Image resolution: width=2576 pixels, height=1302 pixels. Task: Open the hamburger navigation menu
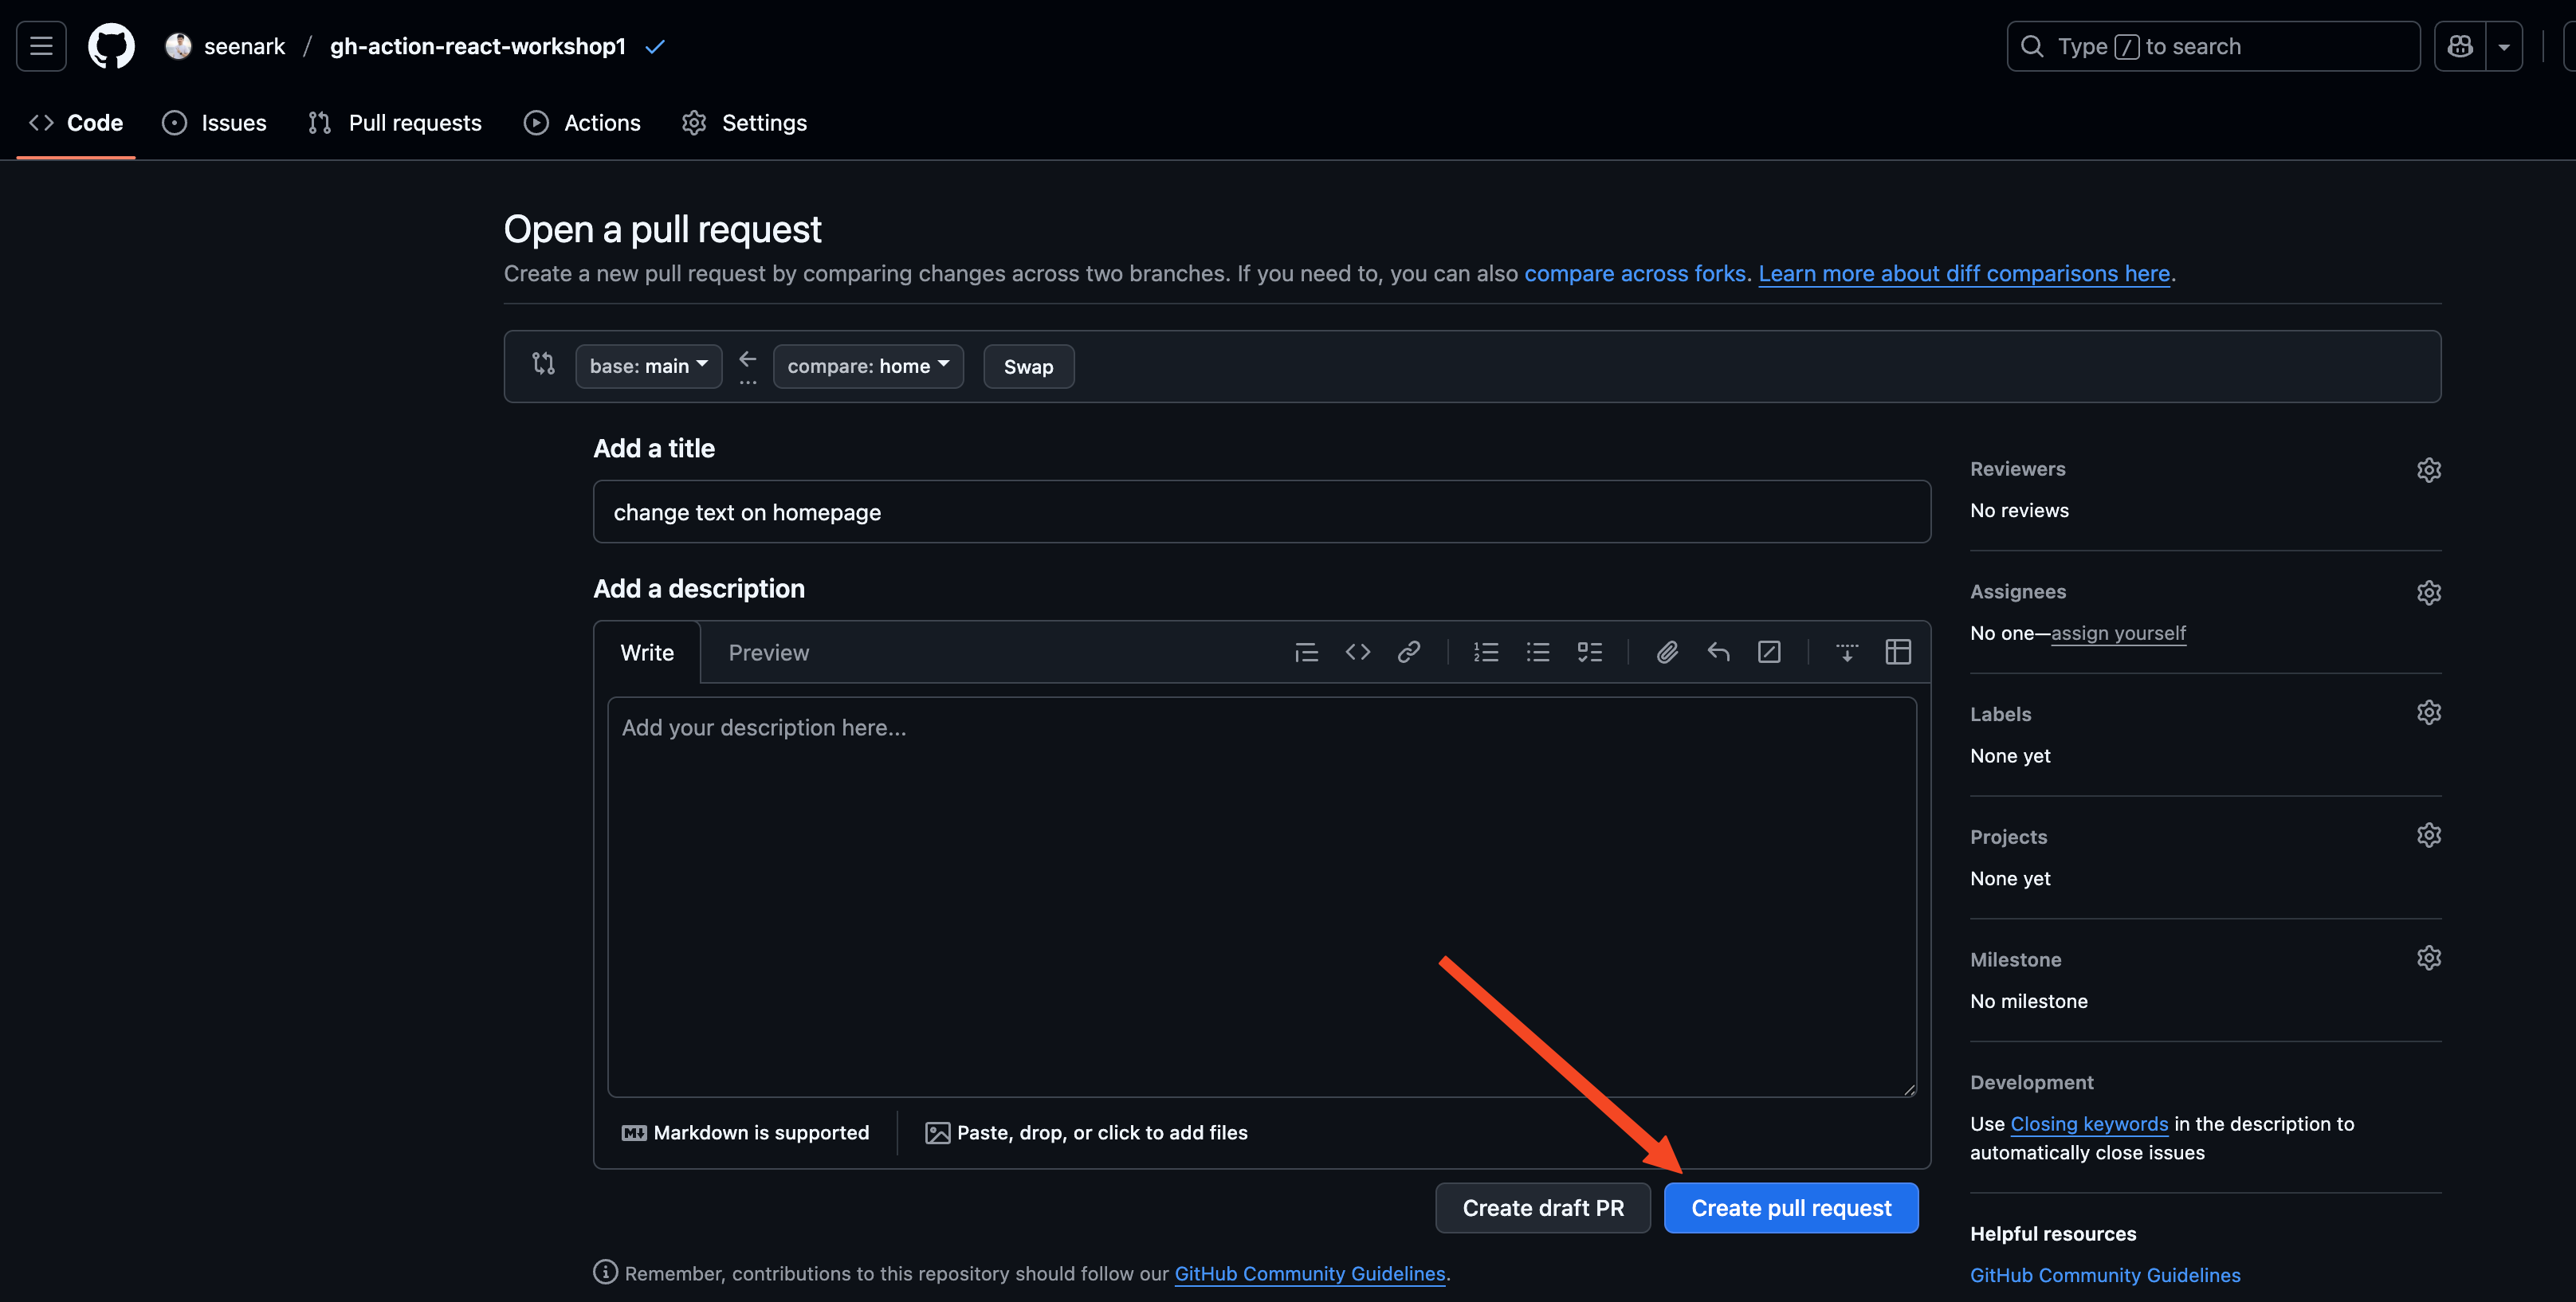click(41, 46)
